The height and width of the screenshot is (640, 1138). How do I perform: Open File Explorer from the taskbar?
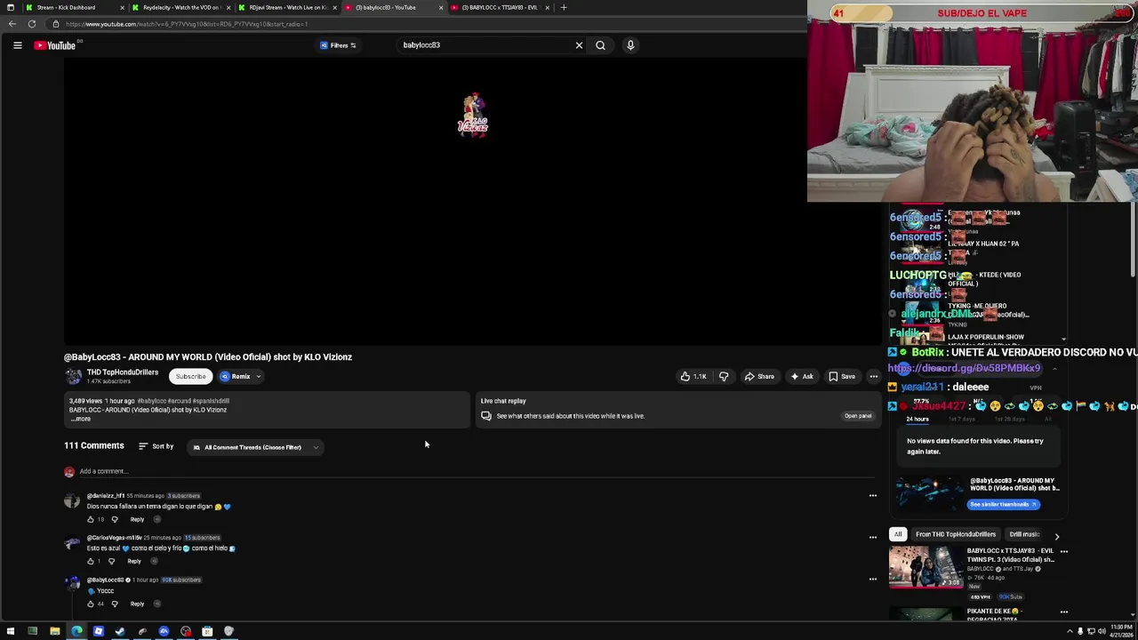coord(54,631)
